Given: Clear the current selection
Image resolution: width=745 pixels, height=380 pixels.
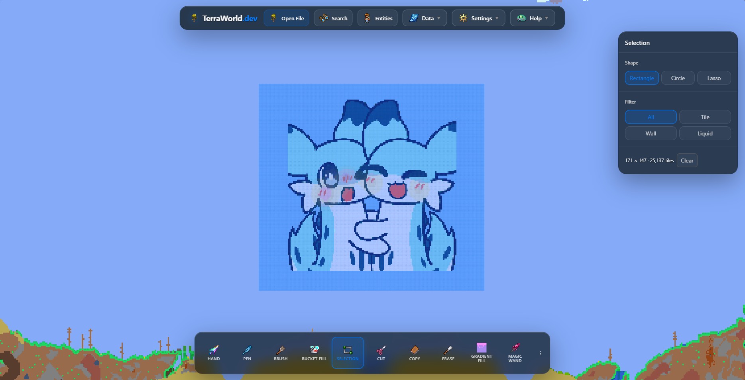Looking at the screenshot, I should tap(687, 161).
